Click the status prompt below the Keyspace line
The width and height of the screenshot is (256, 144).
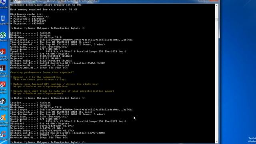48,28
